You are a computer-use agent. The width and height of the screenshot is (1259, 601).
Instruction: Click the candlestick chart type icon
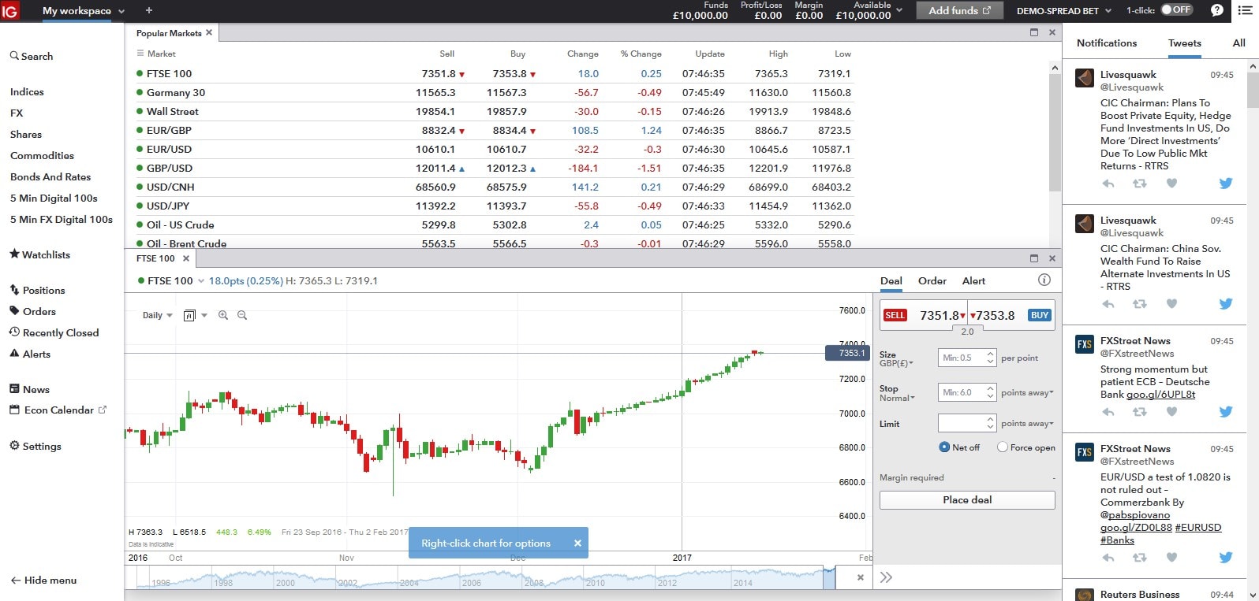189,315
